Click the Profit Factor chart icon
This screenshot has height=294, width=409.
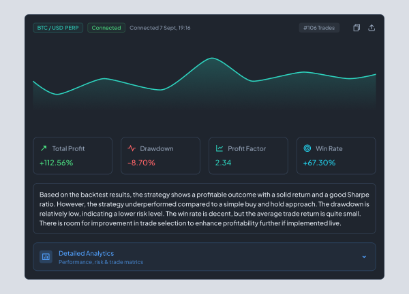coord(219,148)
